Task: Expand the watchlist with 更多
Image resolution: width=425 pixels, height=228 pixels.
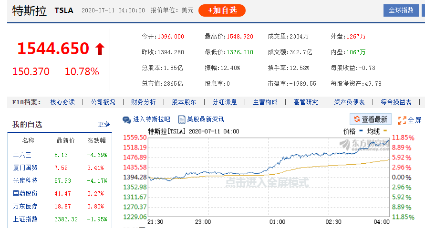Action: [104, 125]
